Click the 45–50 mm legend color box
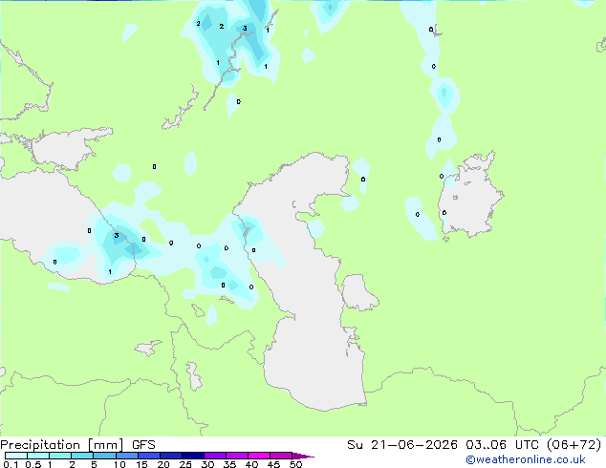 [281, 456]
